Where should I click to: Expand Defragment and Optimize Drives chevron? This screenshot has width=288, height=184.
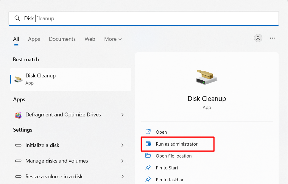(122, 115)
